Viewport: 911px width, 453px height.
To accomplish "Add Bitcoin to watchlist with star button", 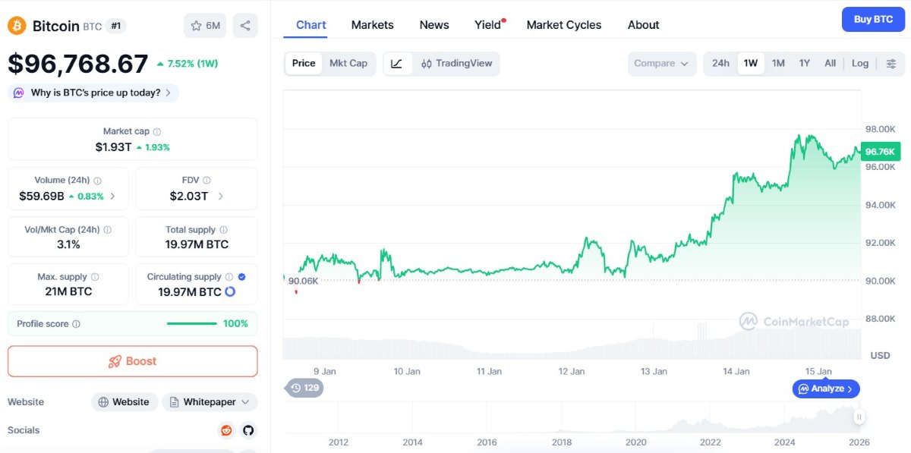I will point(205,26).
